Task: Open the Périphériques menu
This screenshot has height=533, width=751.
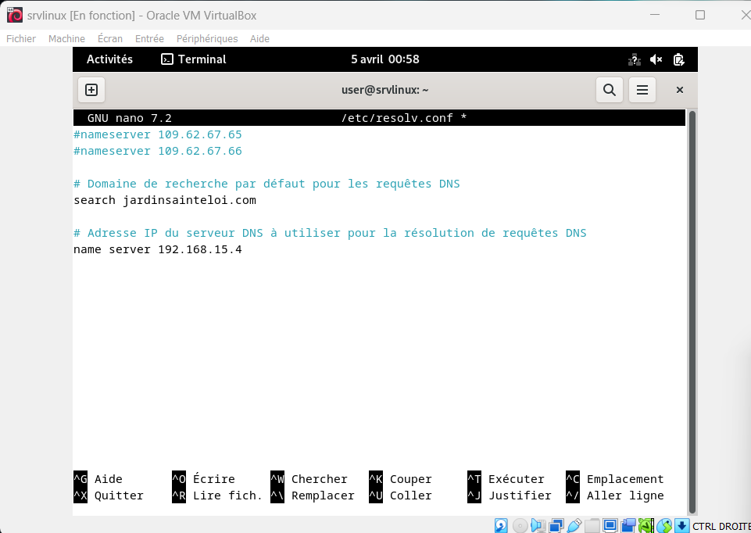Action: click(x=206, y=38)
